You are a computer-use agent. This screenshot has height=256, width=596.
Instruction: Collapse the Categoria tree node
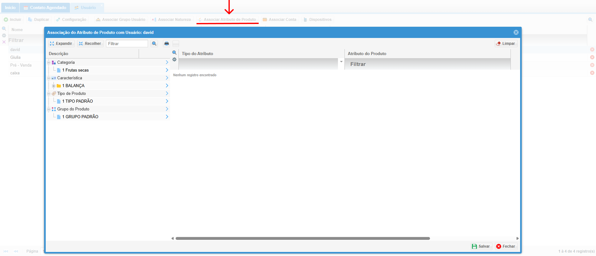tap(49, 63)
